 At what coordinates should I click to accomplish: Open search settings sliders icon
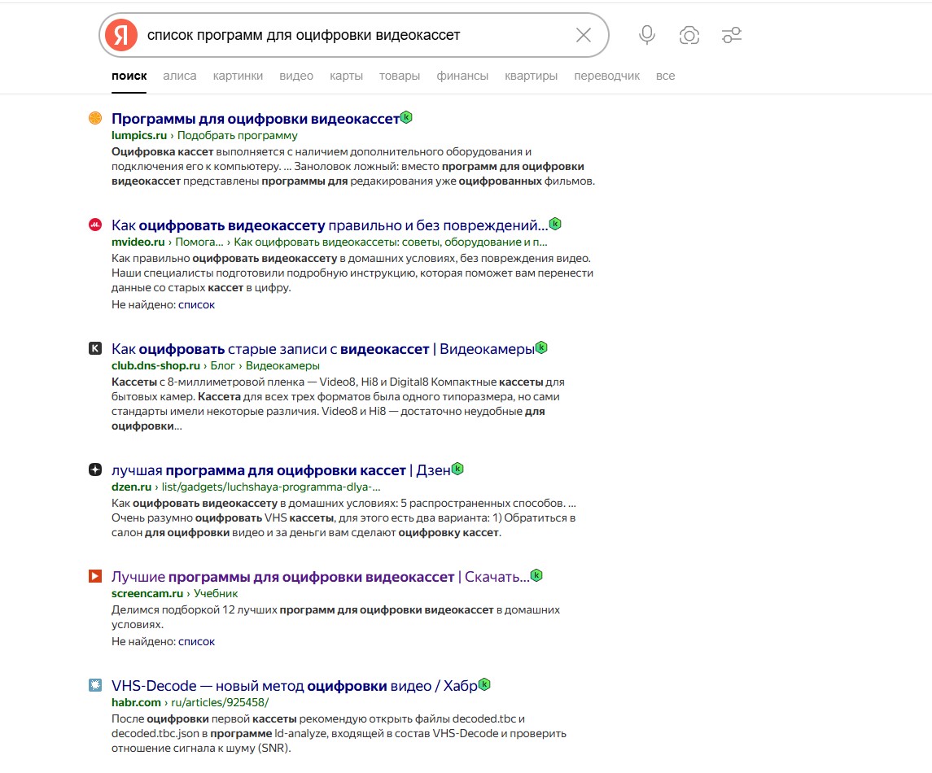(x=732, y=35)
